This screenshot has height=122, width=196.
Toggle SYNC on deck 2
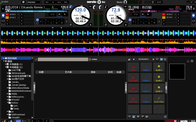[136, 14]
